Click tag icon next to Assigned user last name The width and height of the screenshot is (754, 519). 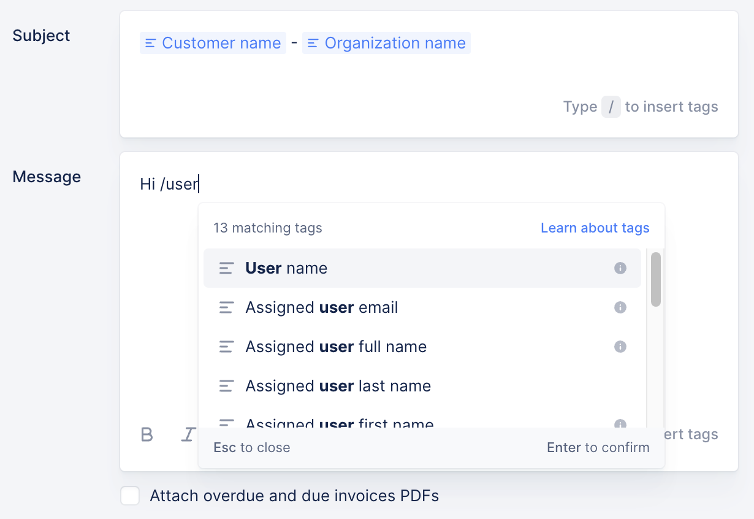point(226,386)
